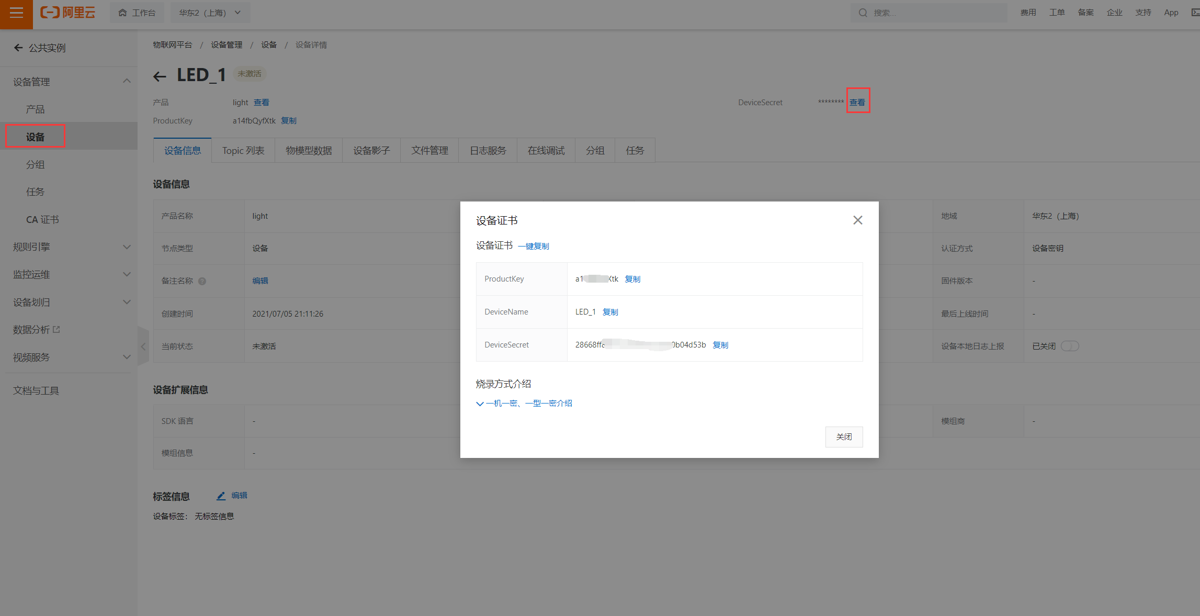Open the hamburger menu in top-left corner
Image resolution: width=1200 pixels, height=616 pixels.
coord(16,13)
